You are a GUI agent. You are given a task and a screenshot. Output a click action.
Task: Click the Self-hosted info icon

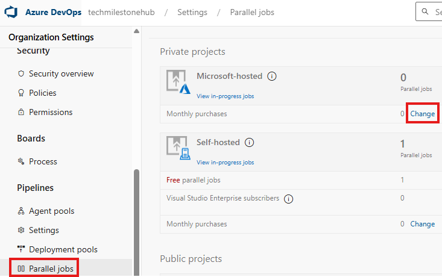pos(250,143)
